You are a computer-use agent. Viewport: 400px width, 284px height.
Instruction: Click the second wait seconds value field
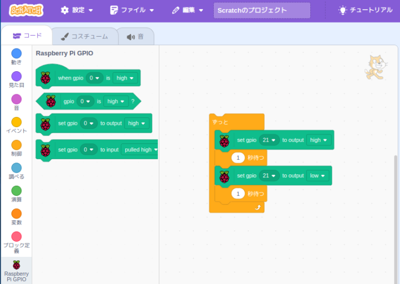[x=238, y=194]
